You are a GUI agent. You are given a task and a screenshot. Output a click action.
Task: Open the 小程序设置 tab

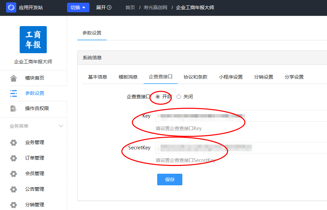click(x=231, y=77)
